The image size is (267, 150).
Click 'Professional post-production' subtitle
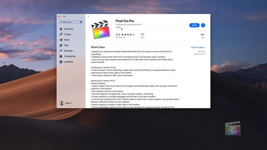(x=128, y=25)
